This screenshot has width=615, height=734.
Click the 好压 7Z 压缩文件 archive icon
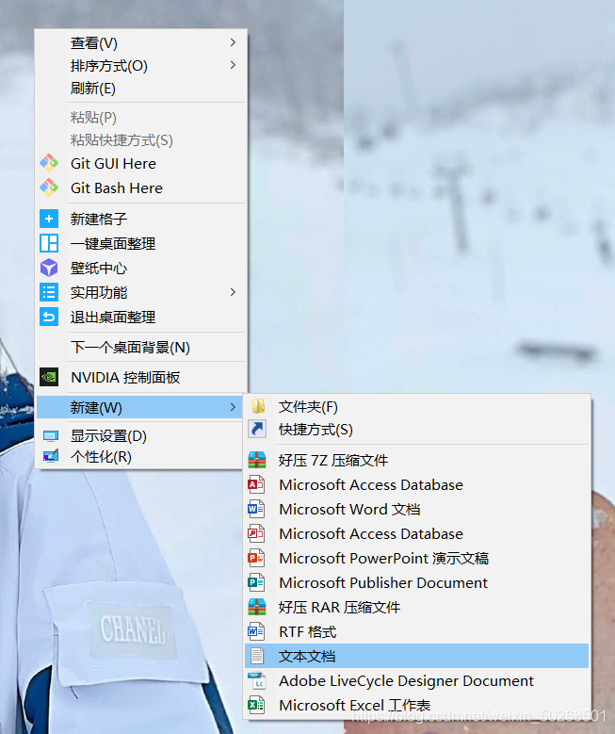tap(257, 460)
